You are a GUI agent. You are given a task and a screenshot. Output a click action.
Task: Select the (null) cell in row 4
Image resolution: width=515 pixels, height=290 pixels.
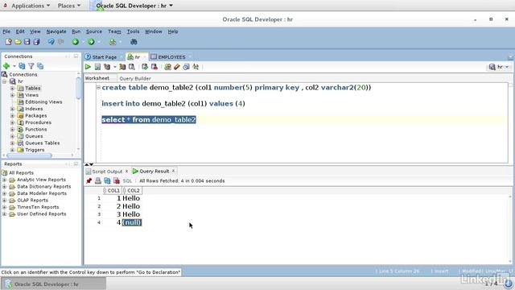coord(132,222)
